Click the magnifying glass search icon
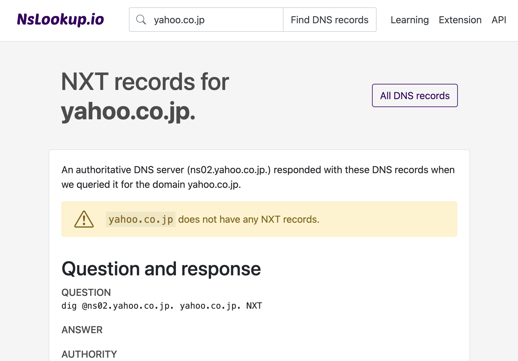Screen dimensions: 518x361 pos(141,20)
